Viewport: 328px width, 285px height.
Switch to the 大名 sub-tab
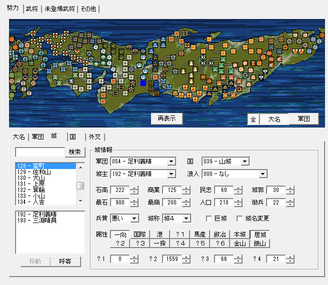19,136
